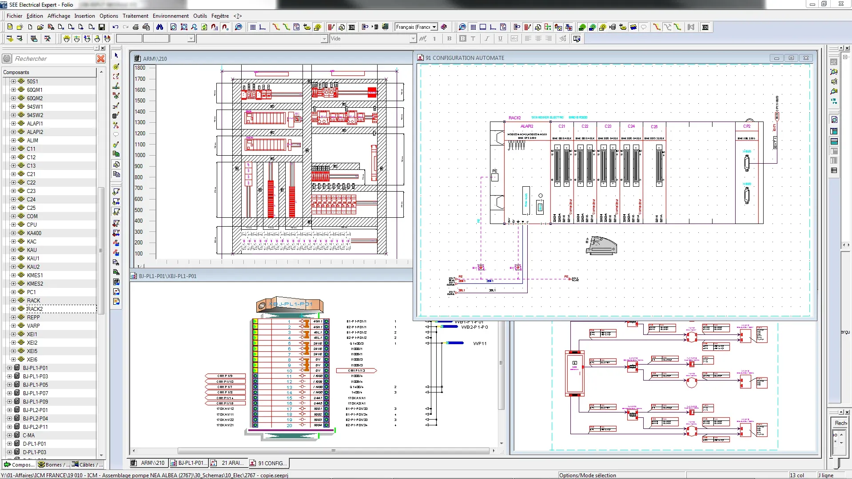Maximize the 91 CONFIGURATION AUTOMATE window
The height and width of the screenshot is (479, 852).
pyautogui.click(x=791, y=58)
